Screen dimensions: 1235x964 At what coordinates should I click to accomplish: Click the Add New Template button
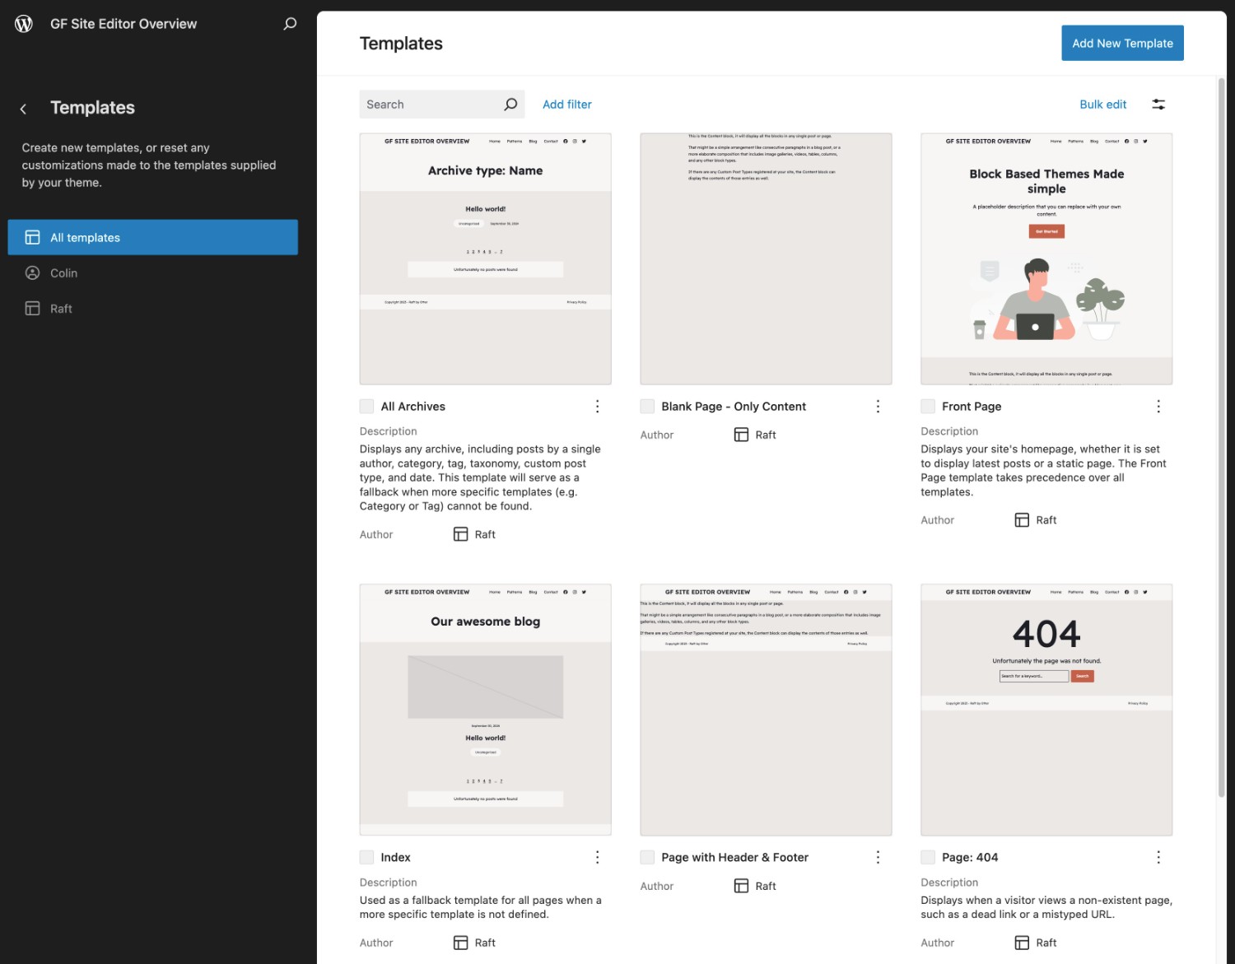[x=1122, y=43]
